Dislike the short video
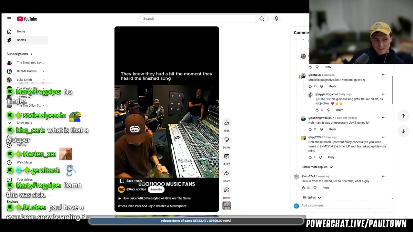The height and width of the screenshot is (232, 413). pos(227,140)
